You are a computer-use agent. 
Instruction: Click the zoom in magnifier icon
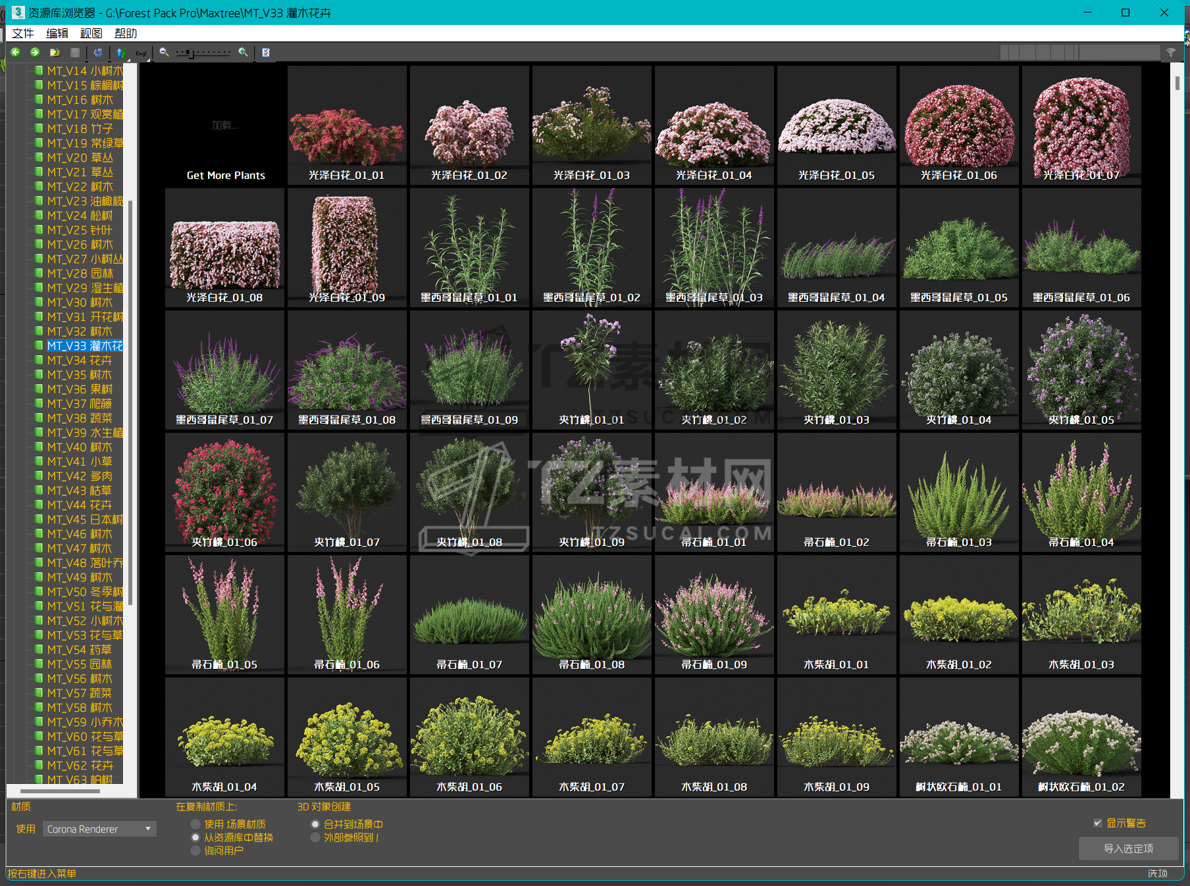coord(244,52)
